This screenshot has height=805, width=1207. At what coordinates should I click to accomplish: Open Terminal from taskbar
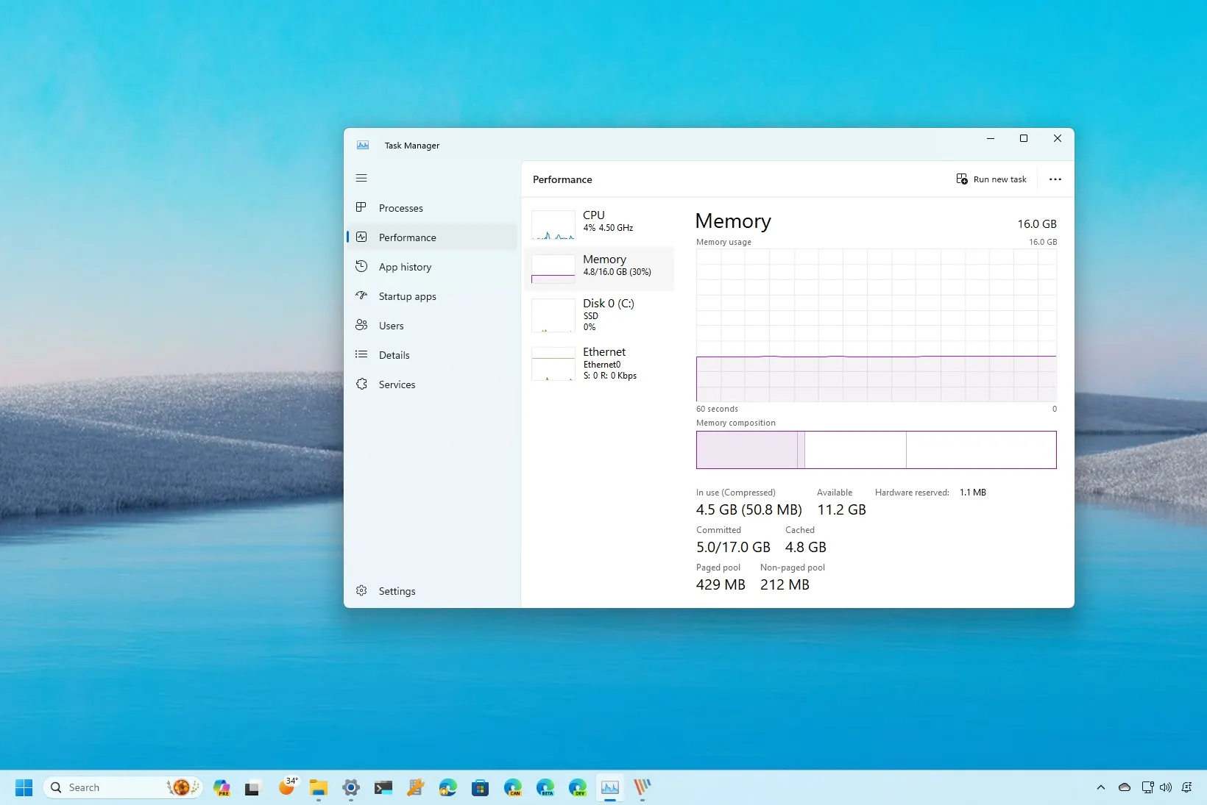pos(383,787)
